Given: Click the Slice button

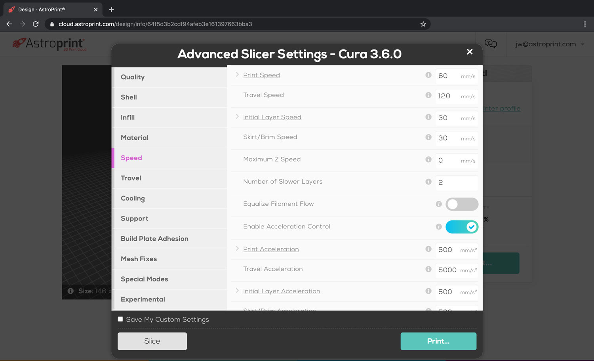Looking at the screenshot, I should (152, 341).
